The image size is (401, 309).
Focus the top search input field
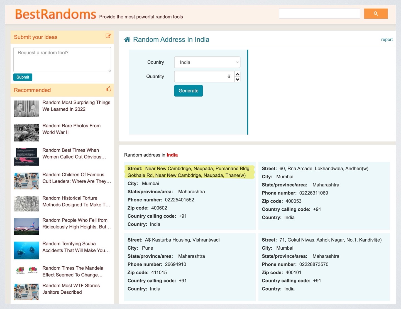pos(319,14)
